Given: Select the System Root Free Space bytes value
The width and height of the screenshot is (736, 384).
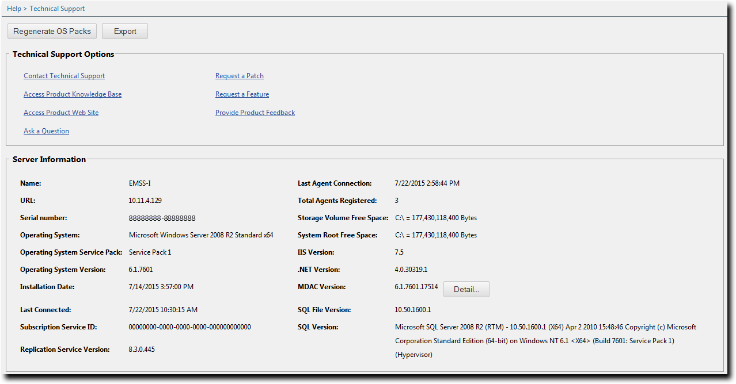Looking at the screenshot, I should (x=436, y=235).
